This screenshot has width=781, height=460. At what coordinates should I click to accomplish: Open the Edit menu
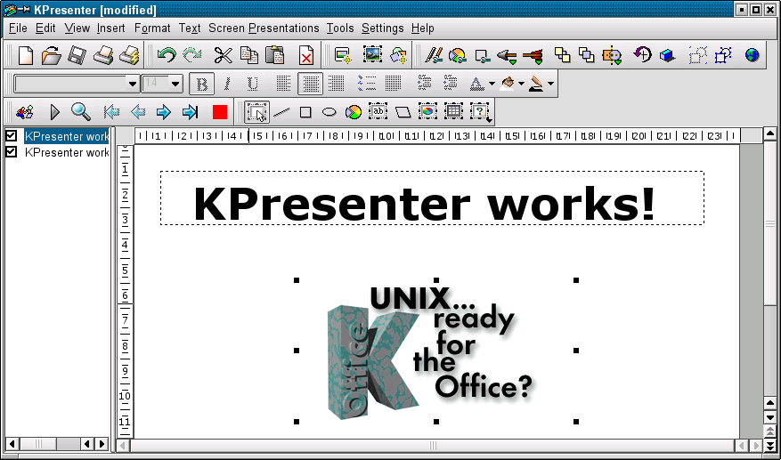click(x=45, y=28)
